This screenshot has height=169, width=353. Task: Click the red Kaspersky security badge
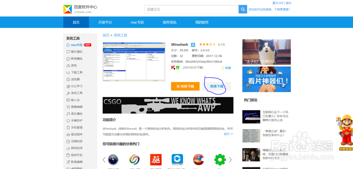[173, 67]
